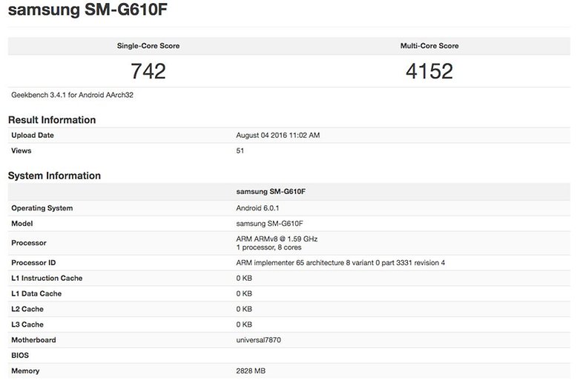580x383 pixels.
Task: Click the date August 04 2016 11:02 AM
Action: coord(278,135)
